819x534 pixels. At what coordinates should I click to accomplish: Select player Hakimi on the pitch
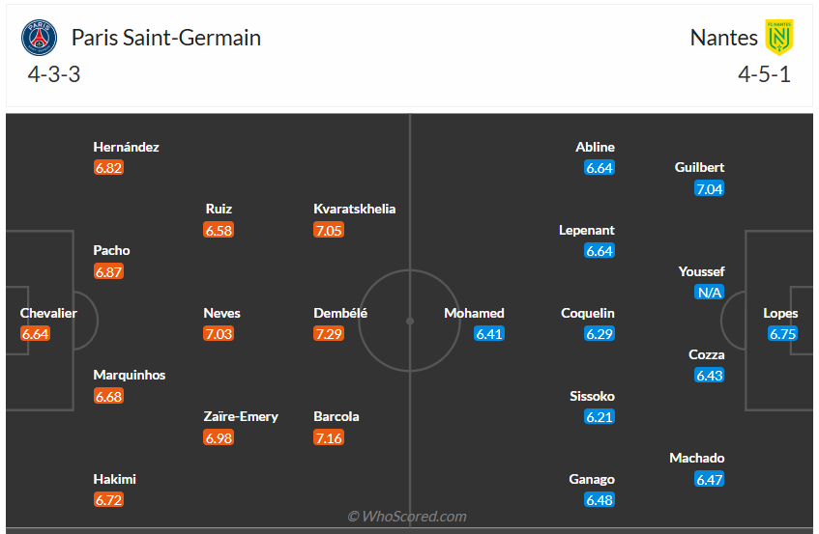tap(114, 479)
